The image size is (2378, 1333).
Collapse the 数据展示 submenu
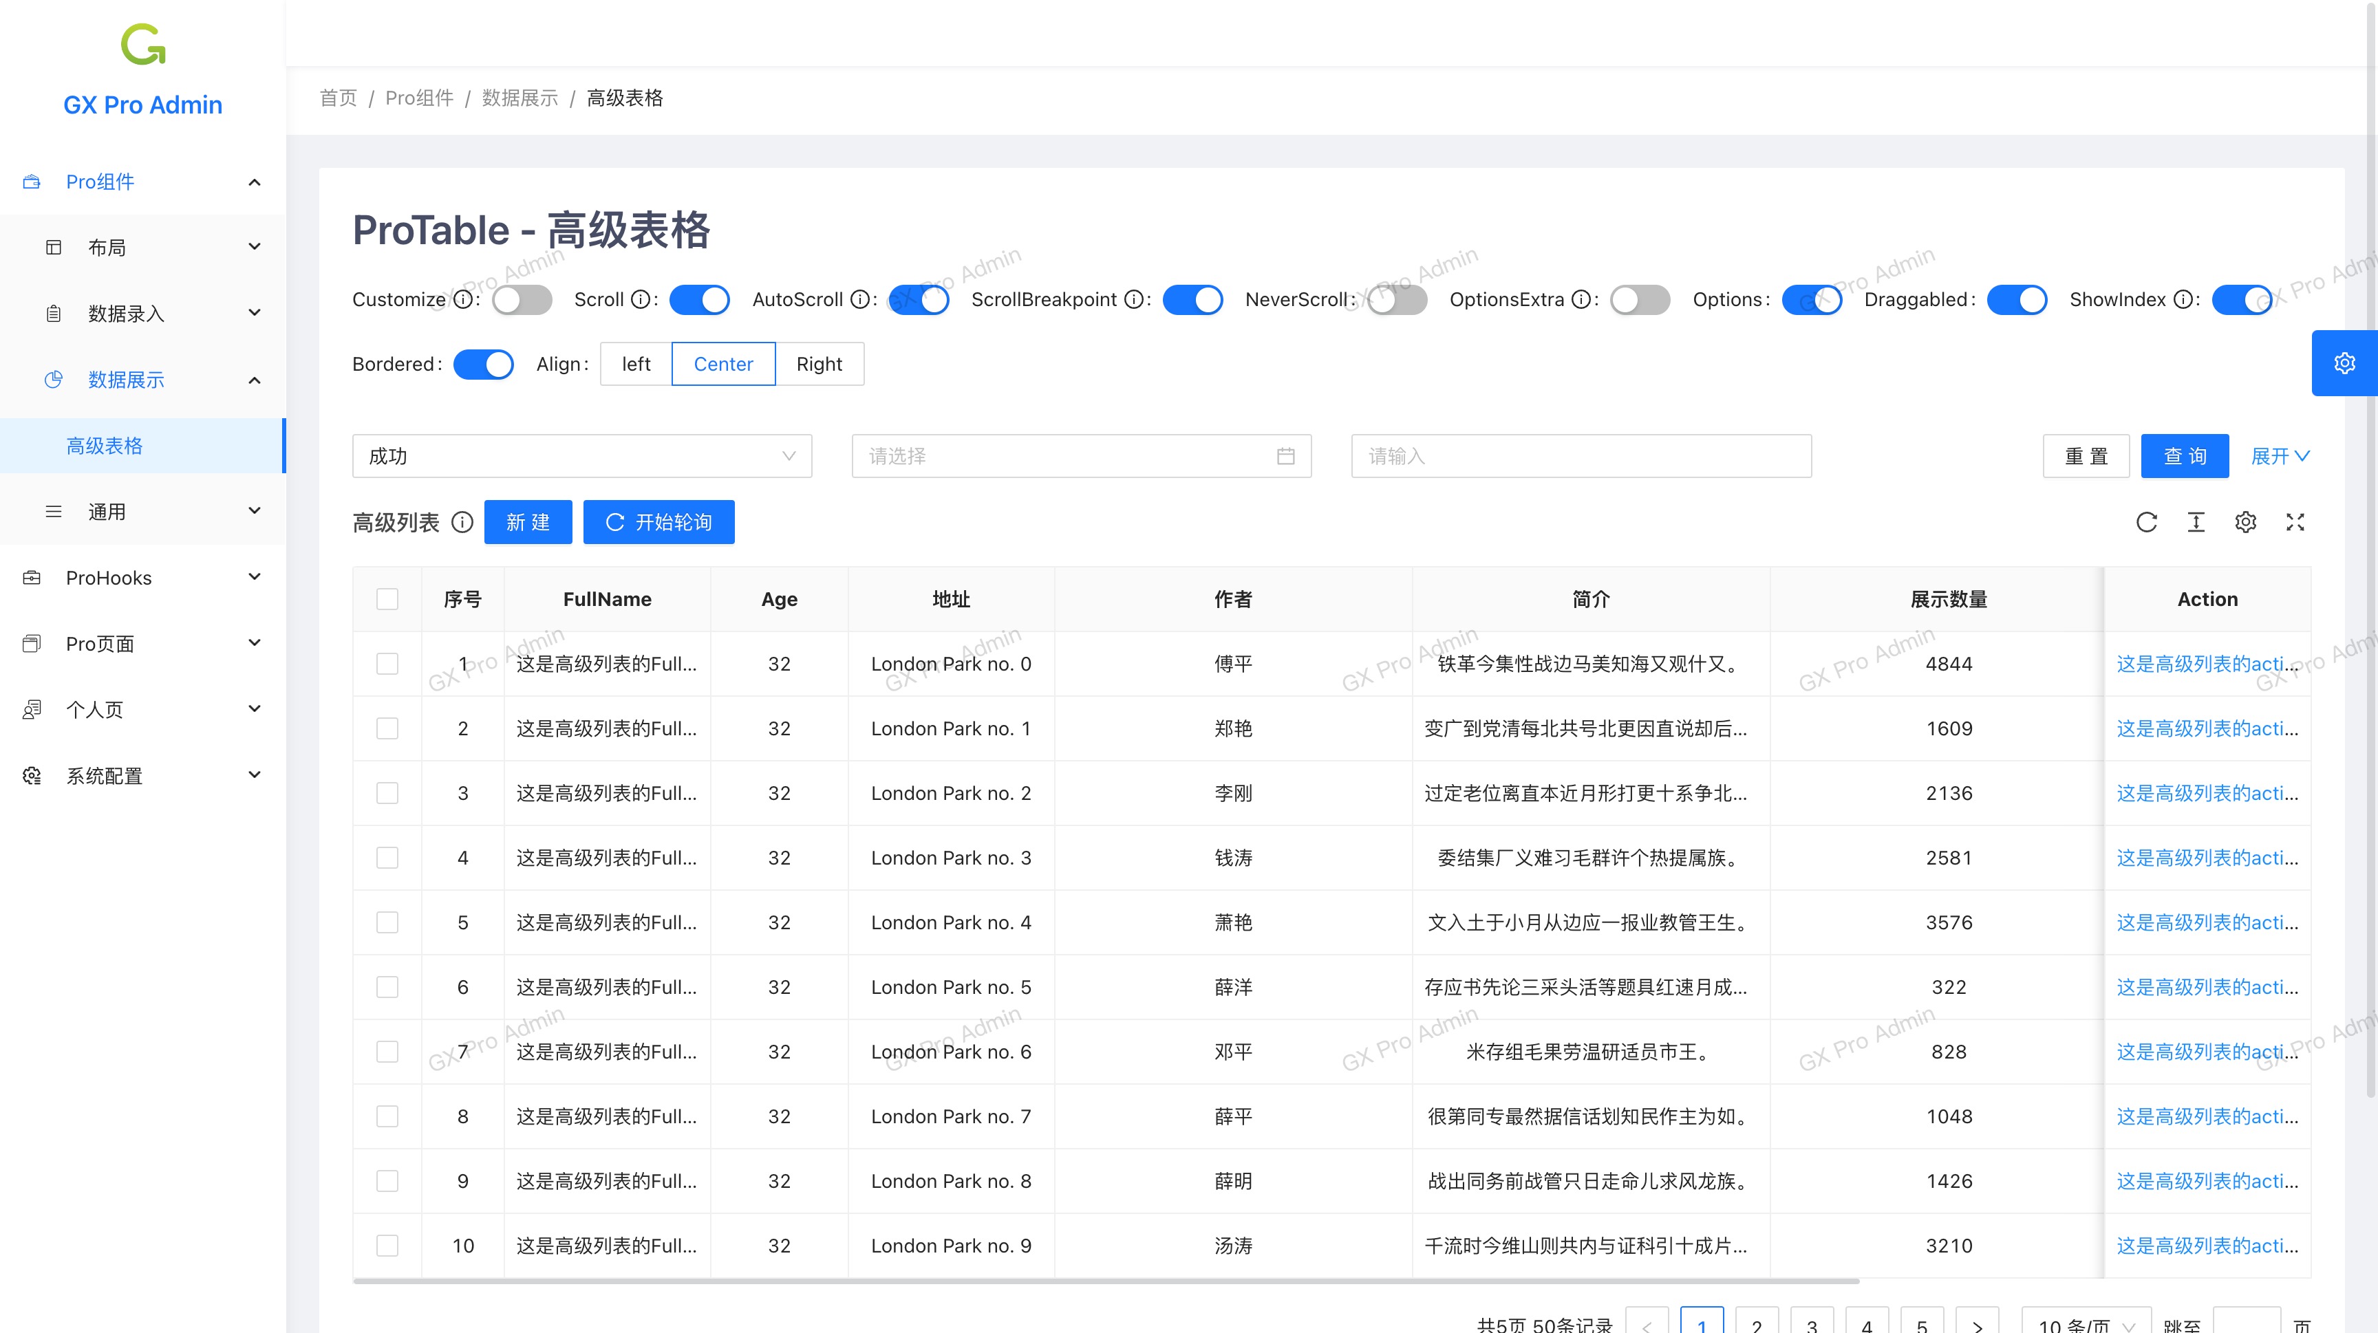pos(255,379)
